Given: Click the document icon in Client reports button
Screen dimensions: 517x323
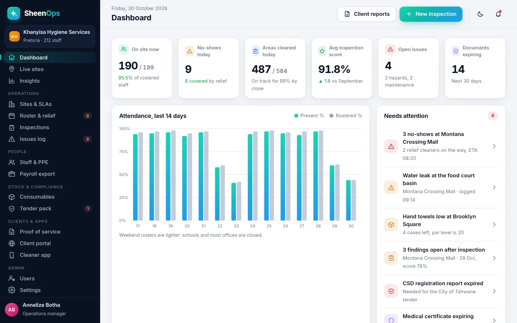Looking at the screenshot, I should pyautogui.click(x=347, y=14).
